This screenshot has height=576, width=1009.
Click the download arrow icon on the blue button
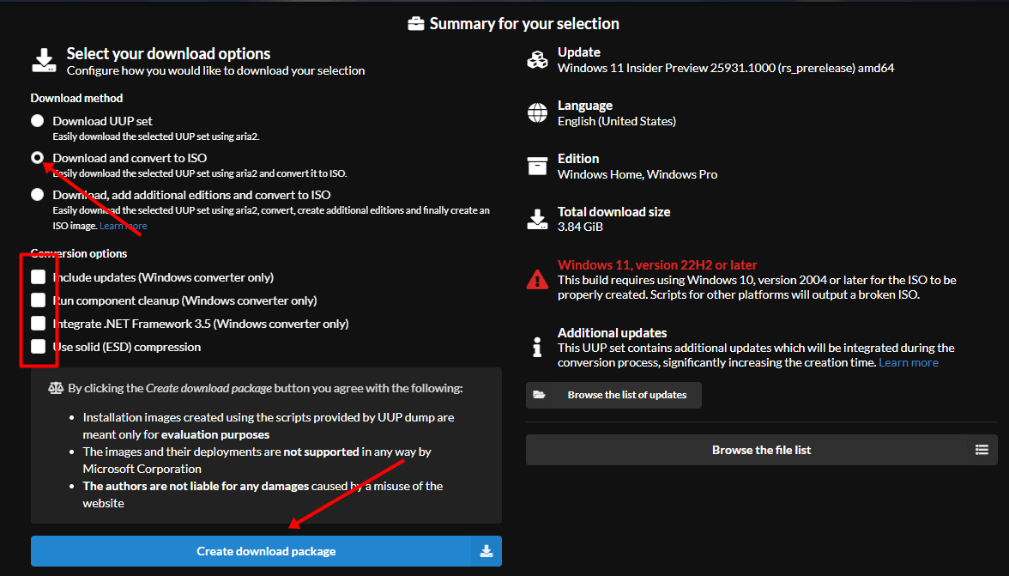click(x=486, y=551)
